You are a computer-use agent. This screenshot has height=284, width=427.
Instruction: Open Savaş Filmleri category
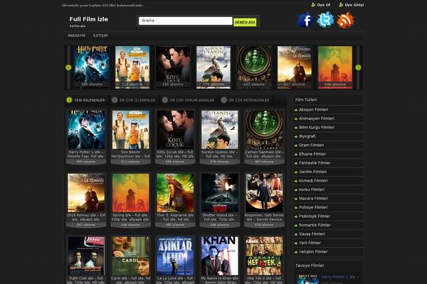coord(312,234)
